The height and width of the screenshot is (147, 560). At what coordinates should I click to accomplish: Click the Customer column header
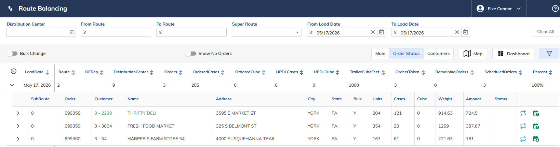[104, 99]
